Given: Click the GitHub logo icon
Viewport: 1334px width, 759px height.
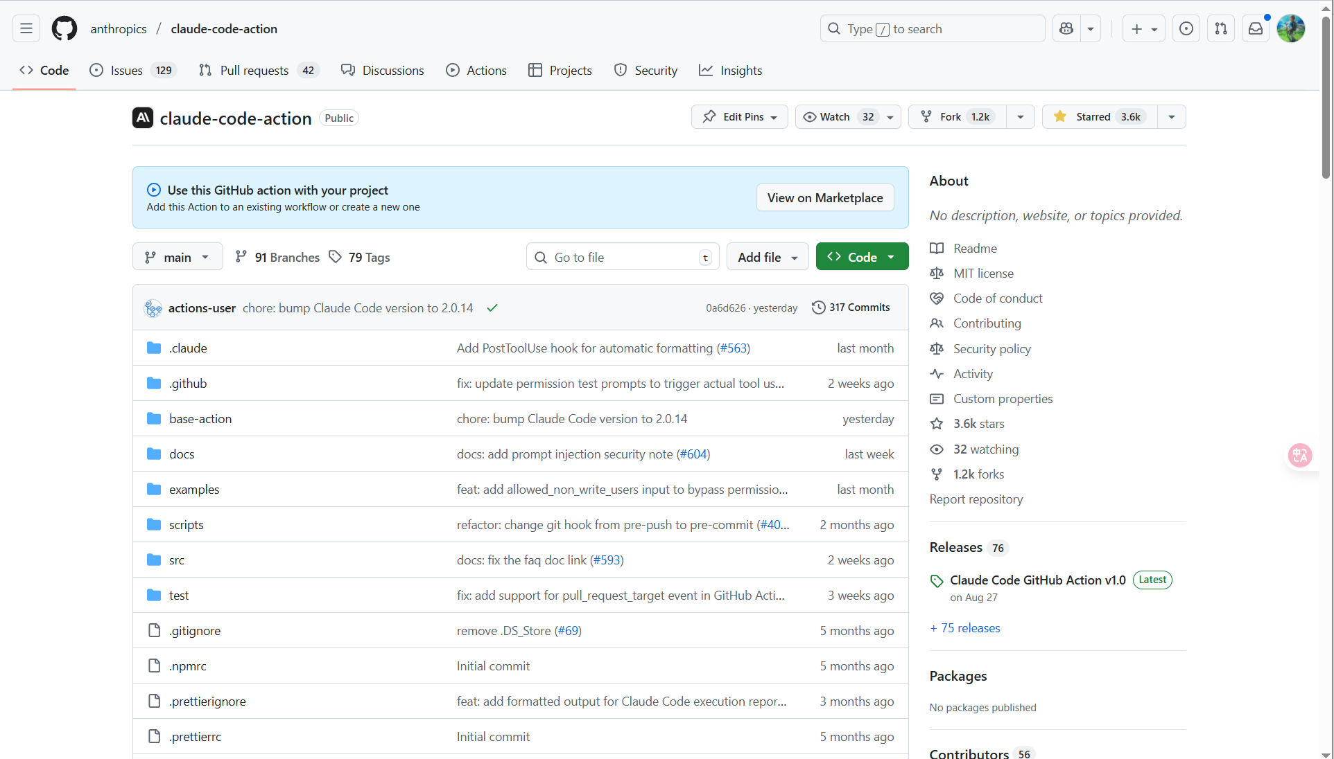Looking at the screenshot, I should [x=64, y=28].
